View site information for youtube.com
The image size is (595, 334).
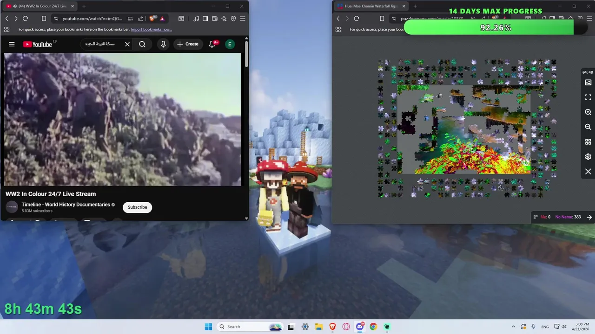click(x=56, y=19)
